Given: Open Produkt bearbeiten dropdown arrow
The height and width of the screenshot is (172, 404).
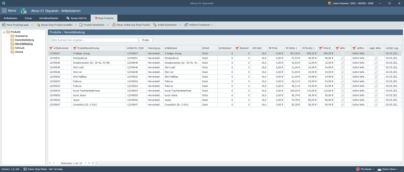Looking at the screenshot, I should (x=108, y=25).
